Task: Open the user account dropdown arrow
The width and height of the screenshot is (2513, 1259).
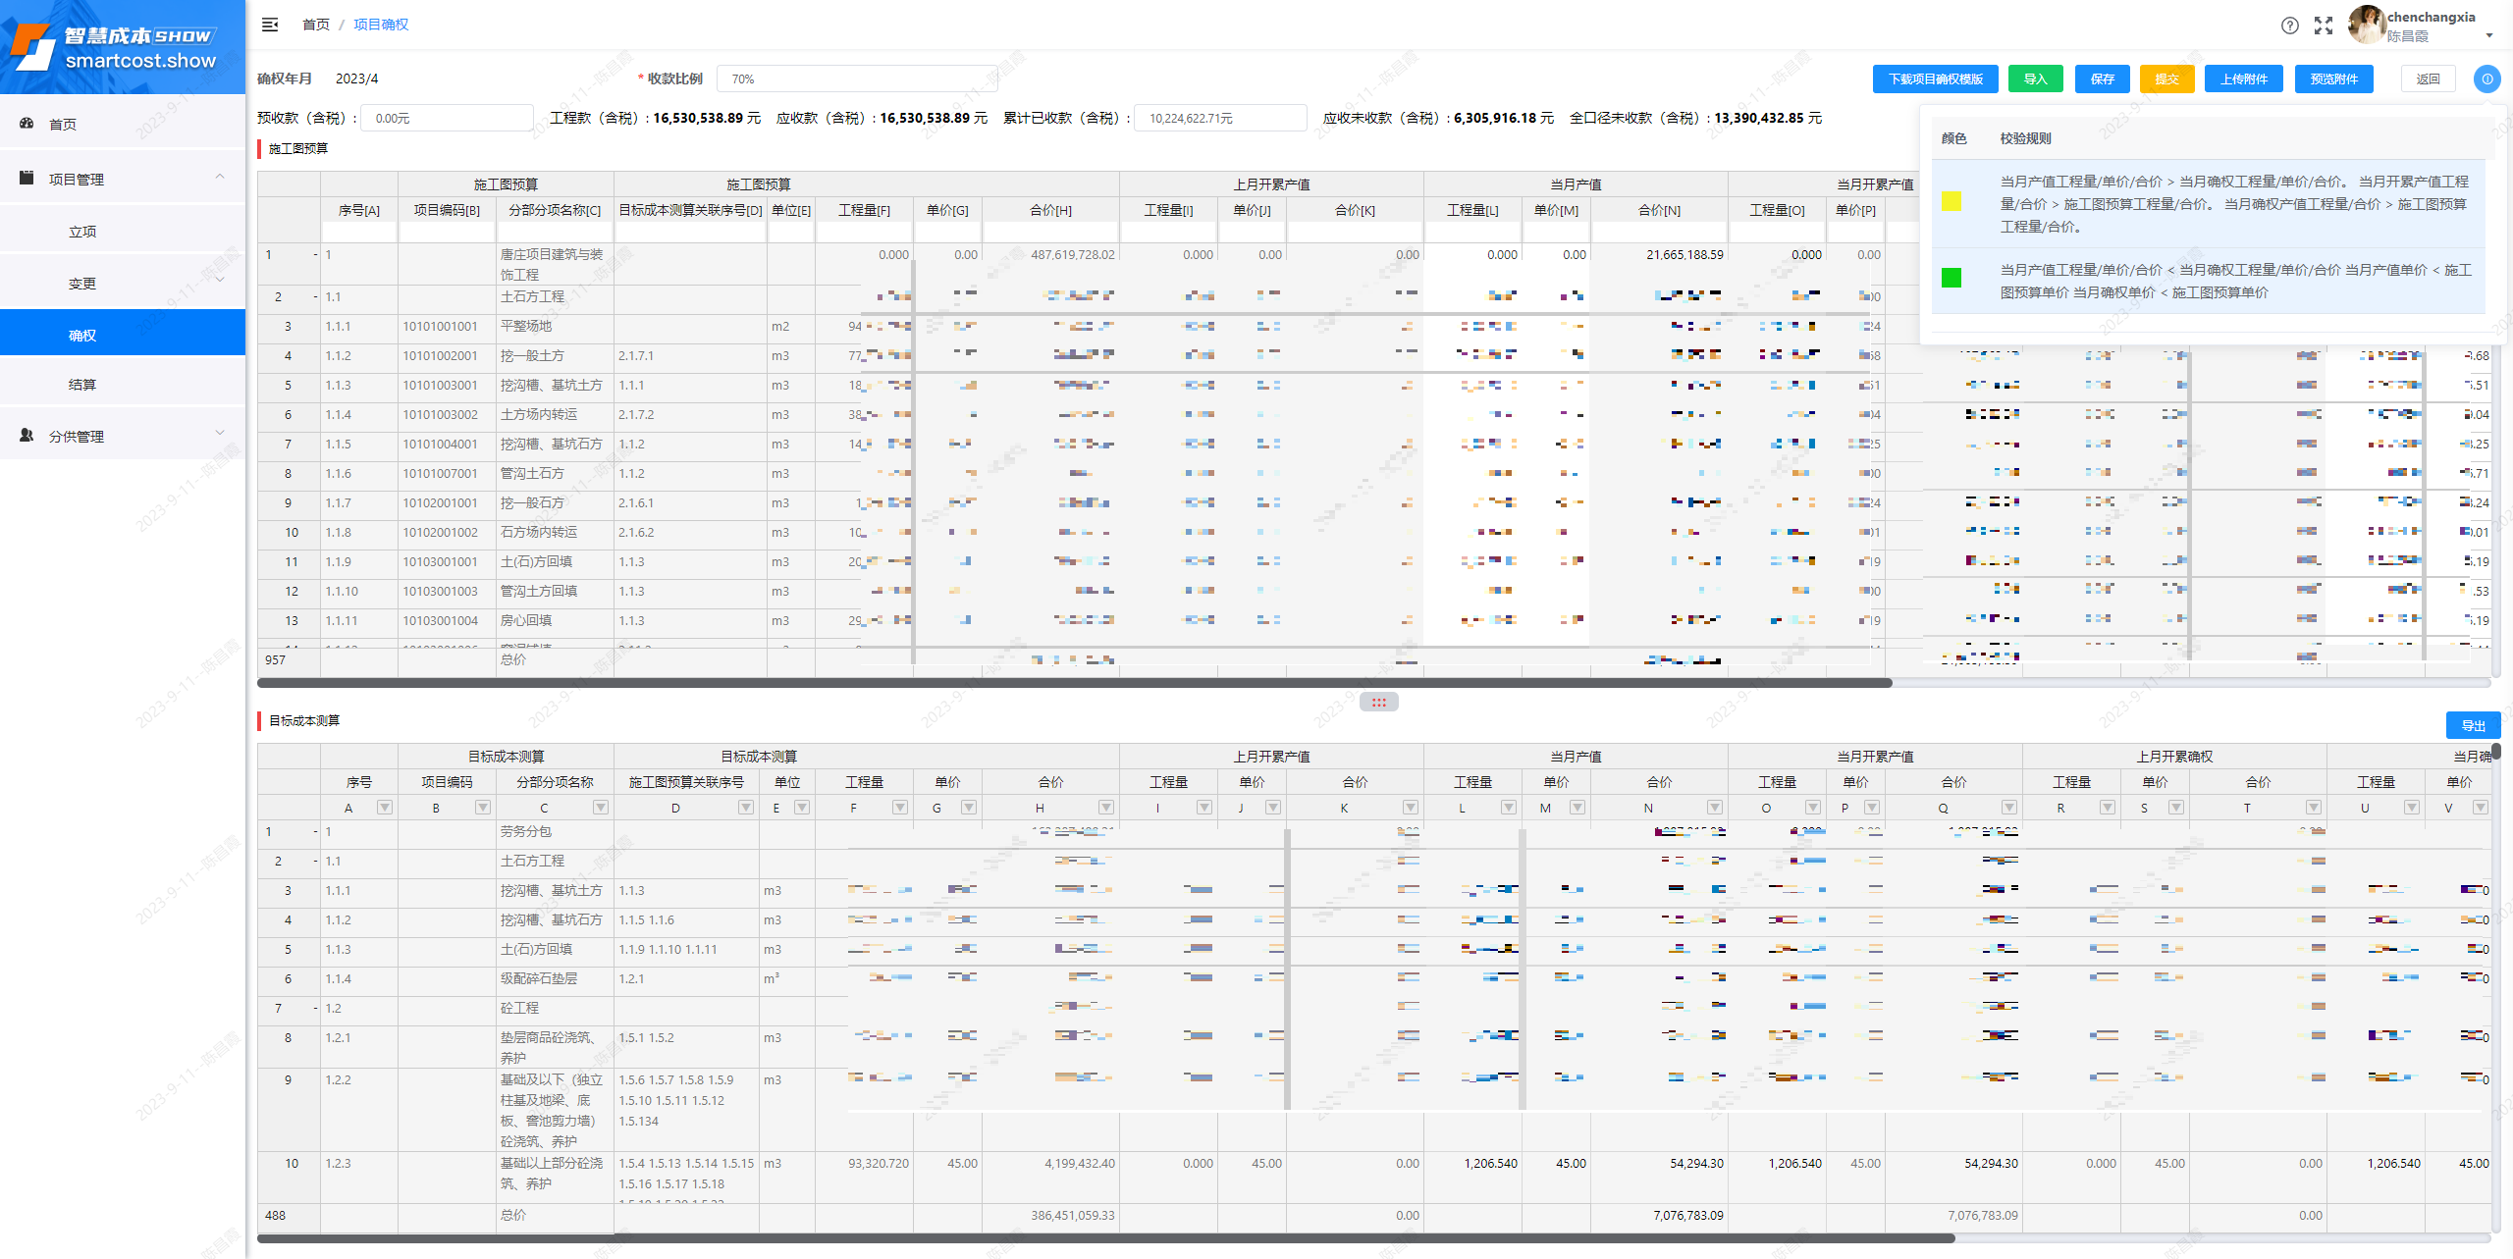Action: (x=2489, y=36)
